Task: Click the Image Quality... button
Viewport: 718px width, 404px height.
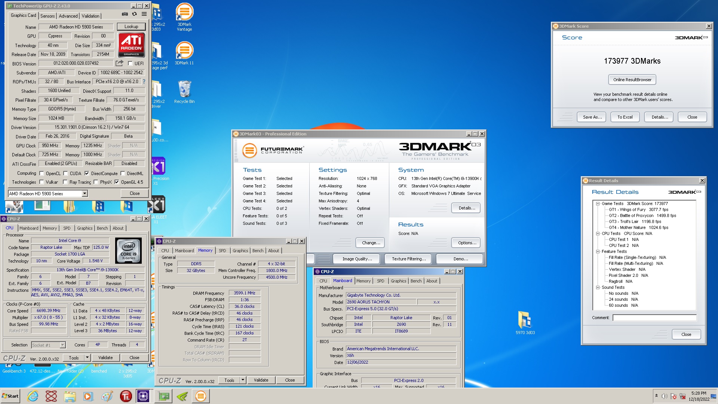Action: (x=357, y=259)
